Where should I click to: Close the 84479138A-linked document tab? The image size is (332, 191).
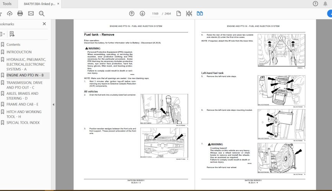click(x=58, y=4)
